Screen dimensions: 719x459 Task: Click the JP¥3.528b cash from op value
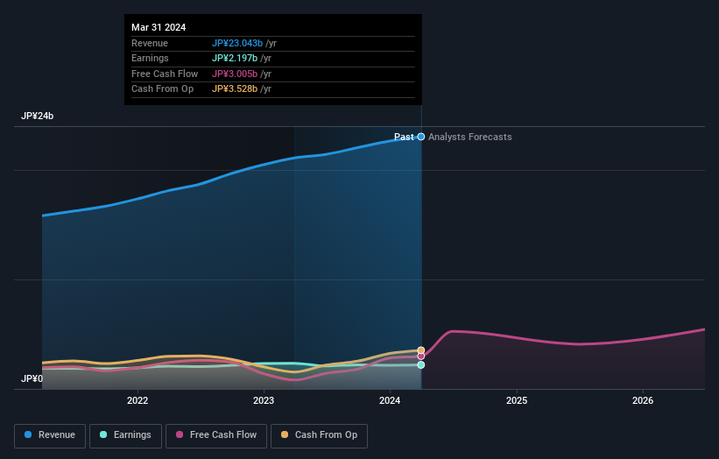point(235,89)
